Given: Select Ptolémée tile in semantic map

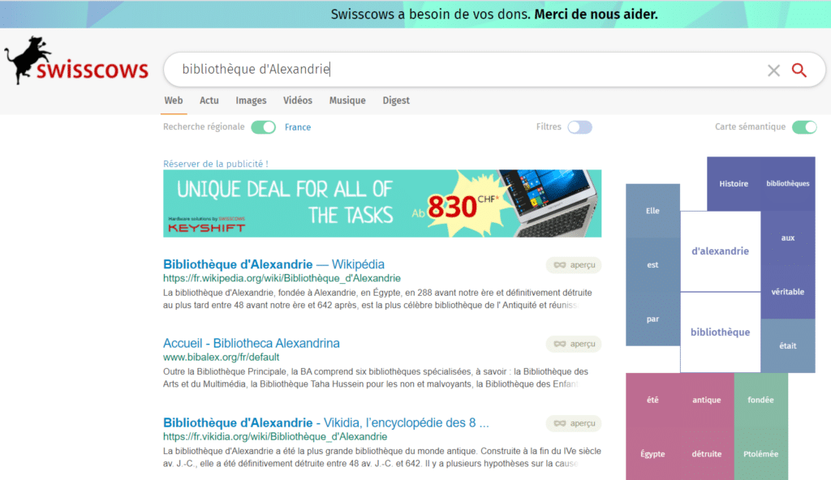Looking at the screenshot, I should 760,453.
